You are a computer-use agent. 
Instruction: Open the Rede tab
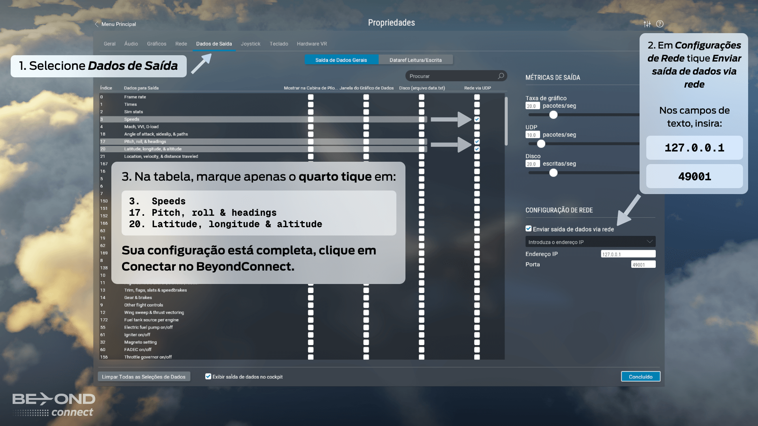[181, 44]
